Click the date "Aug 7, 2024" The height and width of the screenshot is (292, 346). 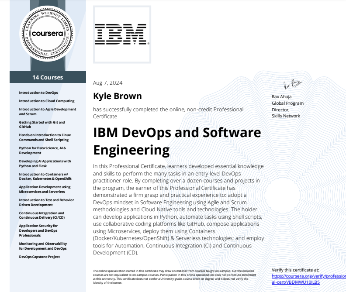(x=107, y=83)
